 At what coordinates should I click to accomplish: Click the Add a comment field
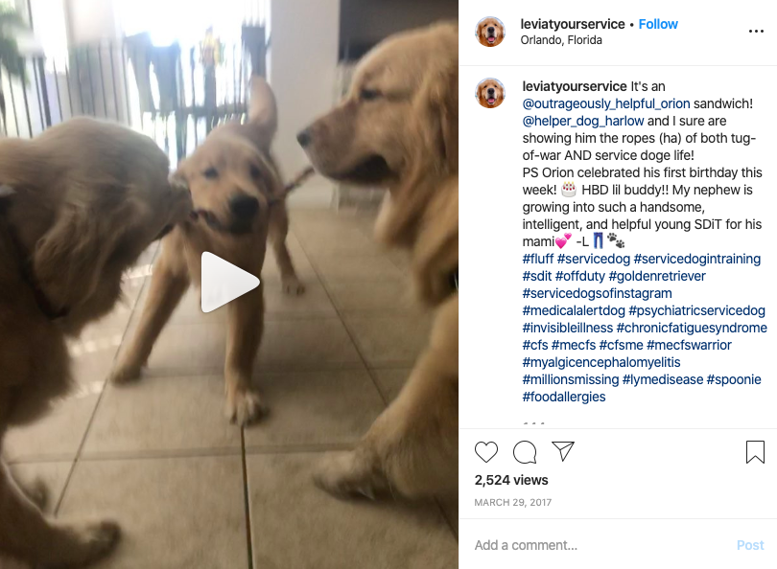pos(600,545)
